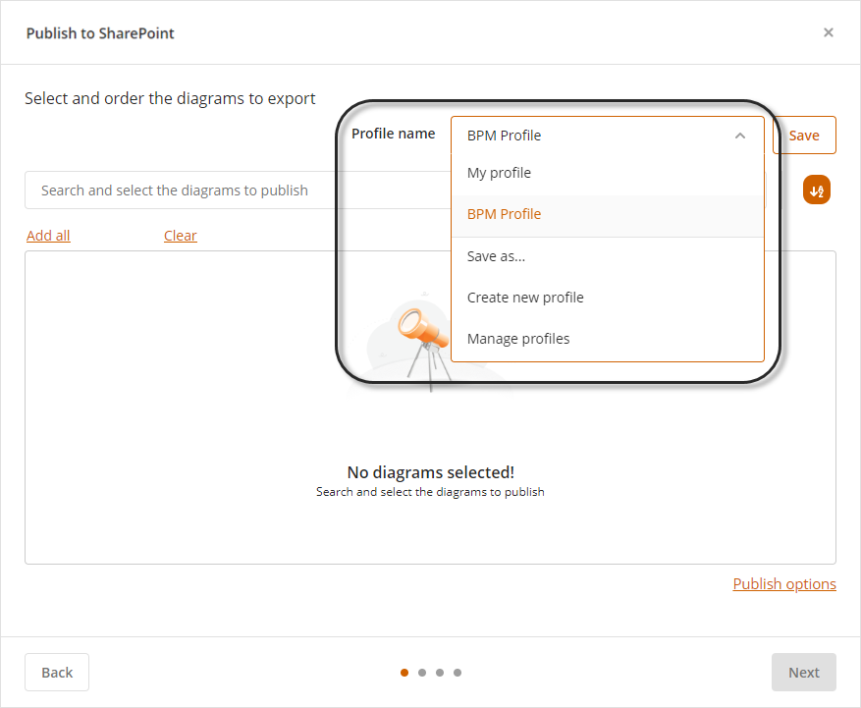Jump to the second step dot
Viewport: 861px width, 708px height.
422,673
